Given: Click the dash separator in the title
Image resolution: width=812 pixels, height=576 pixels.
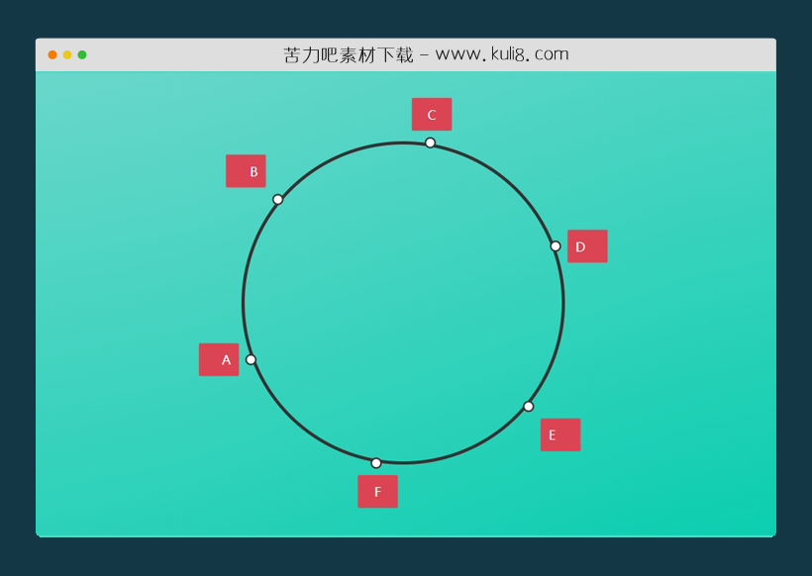Looking at the screenshot, I should click(x=424, y=54).
